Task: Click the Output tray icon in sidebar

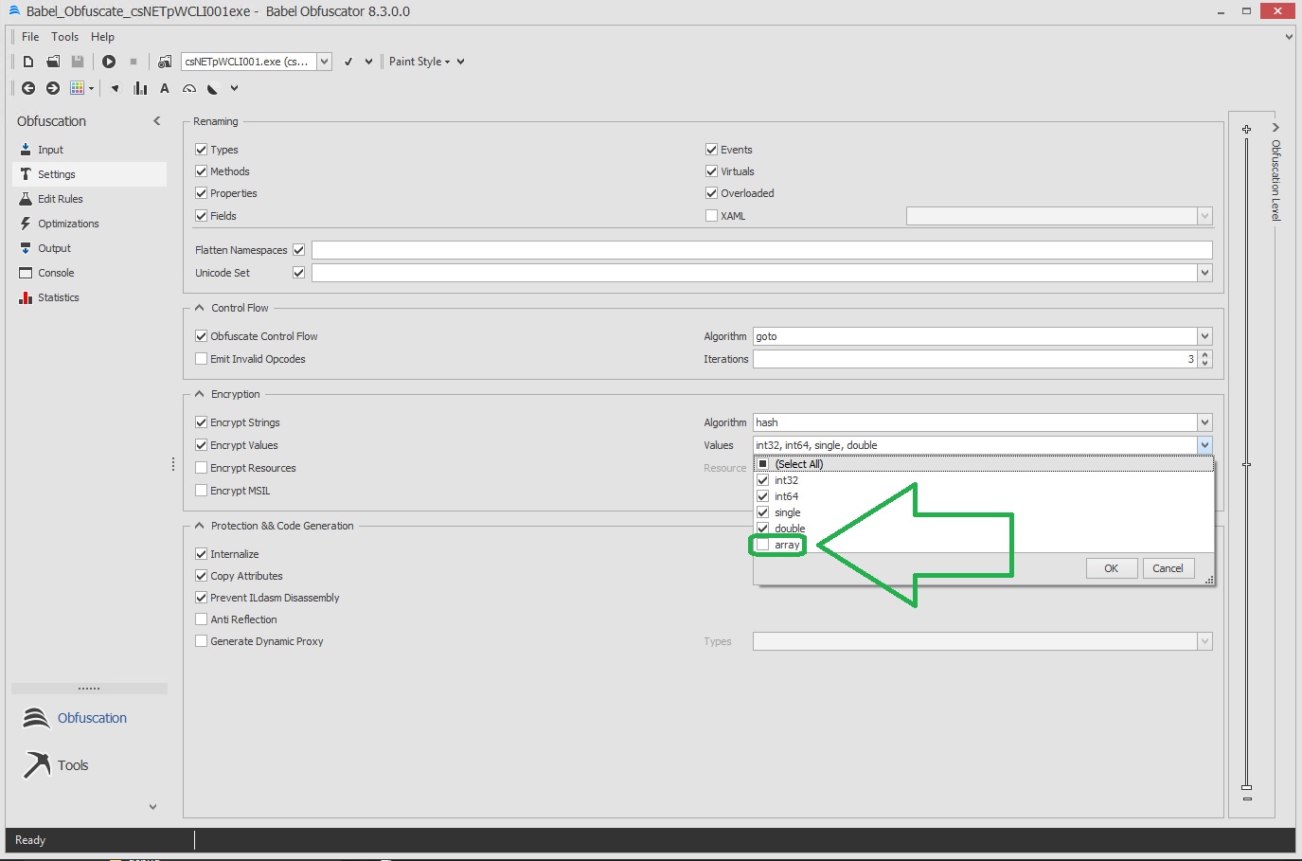Action: [x=26, y=248]
